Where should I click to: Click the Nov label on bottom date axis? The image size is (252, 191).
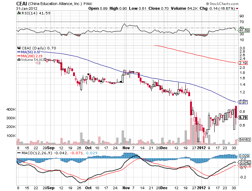[x=126, y=188]
